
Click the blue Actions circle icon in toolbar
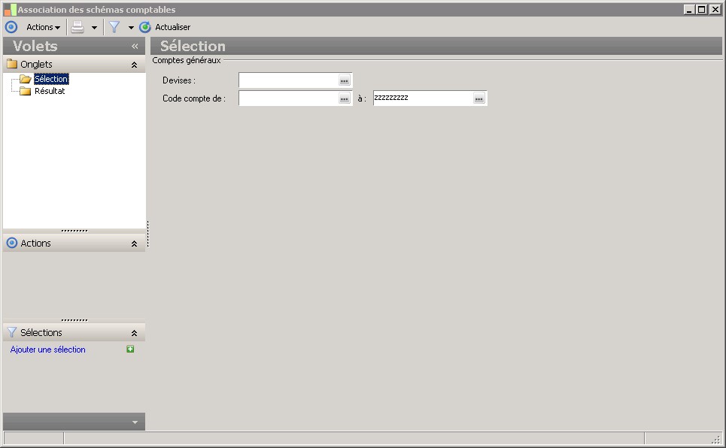[11, 27]
